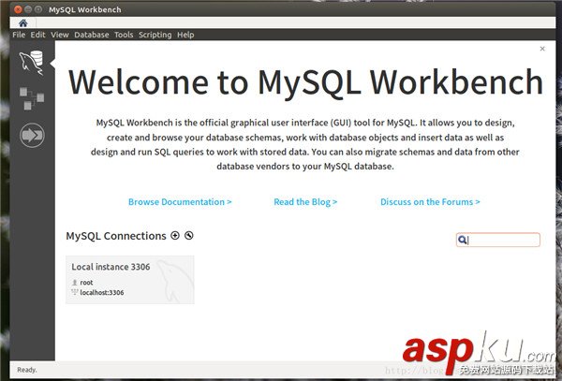Screen dimensions: 562x381
Task: Select the Models sidebar icon
Action: pos(32,98)
